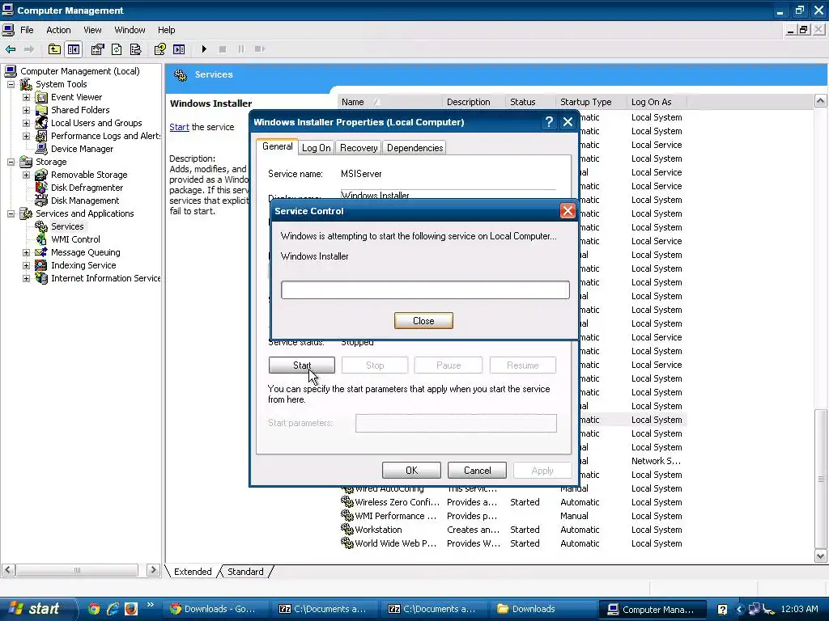This screenshot has height=621, width=829.
Task: Click the Internet Explorer quick launch icon
Action: coord(113,609)
